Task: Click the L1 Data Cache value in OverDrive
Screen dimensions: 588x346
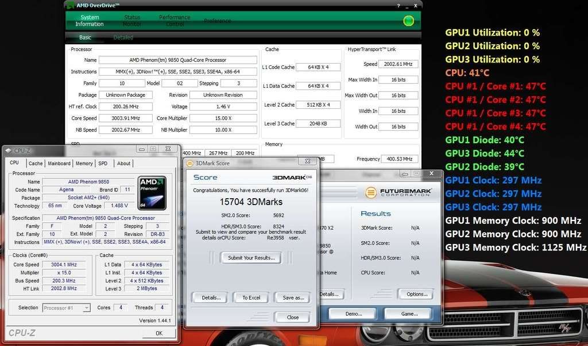Action: pos(318,86)
